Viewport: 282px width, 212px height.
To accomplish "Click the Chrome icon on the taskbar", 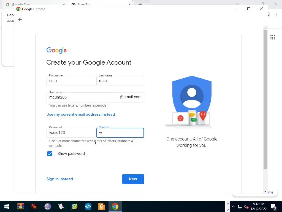I will (x=115, y=206).
